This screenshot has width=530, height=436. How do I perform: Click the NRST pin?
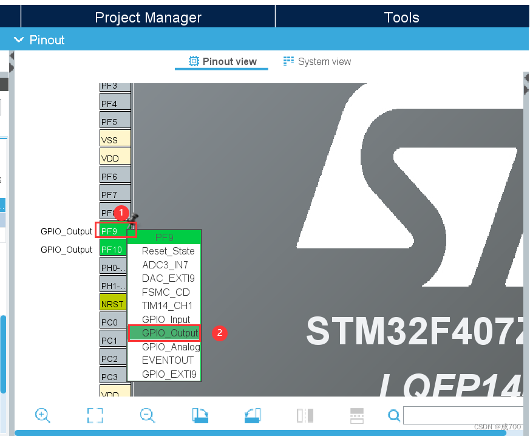tap(114, 302)
